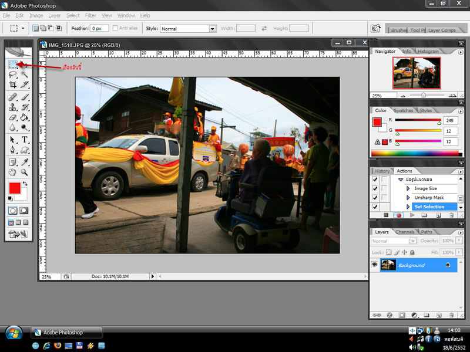Expand the Set Selection action step
Viewport: 470px width, 352px height.
(x=408, y=207)
